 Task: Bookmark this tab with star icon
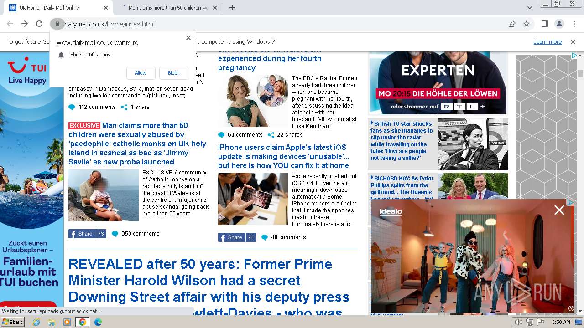[527, 24]
